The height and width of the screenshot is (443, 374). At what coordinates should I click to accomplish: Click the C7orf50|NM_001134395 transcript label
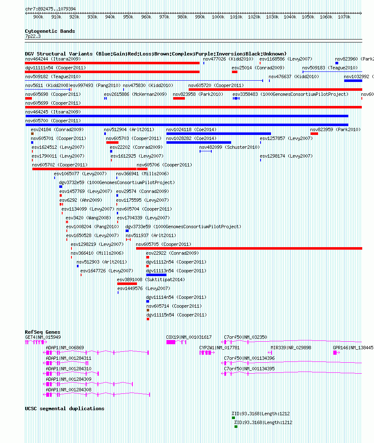point(250,369)
